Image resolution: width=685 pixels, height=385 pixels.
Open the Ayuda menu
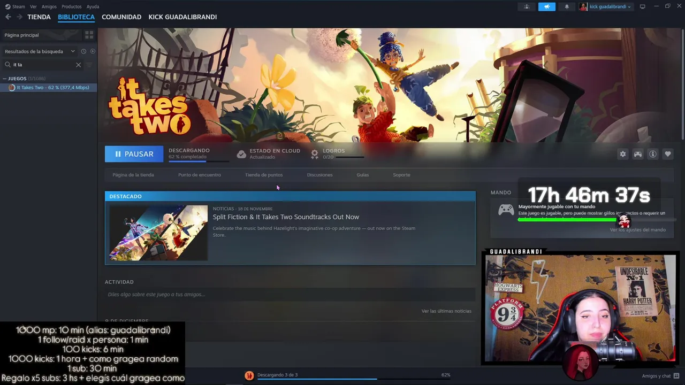(93, 7)
